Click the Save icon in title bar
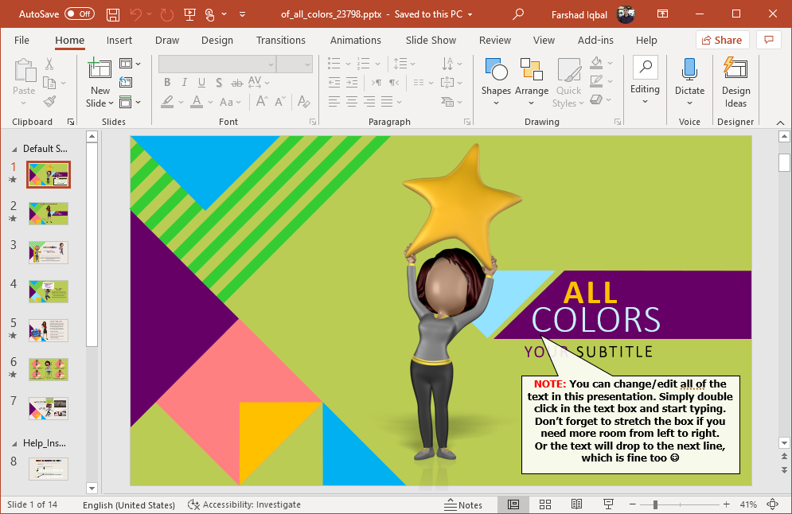This screenshot has width=792, height=514. tap(113, 14)
